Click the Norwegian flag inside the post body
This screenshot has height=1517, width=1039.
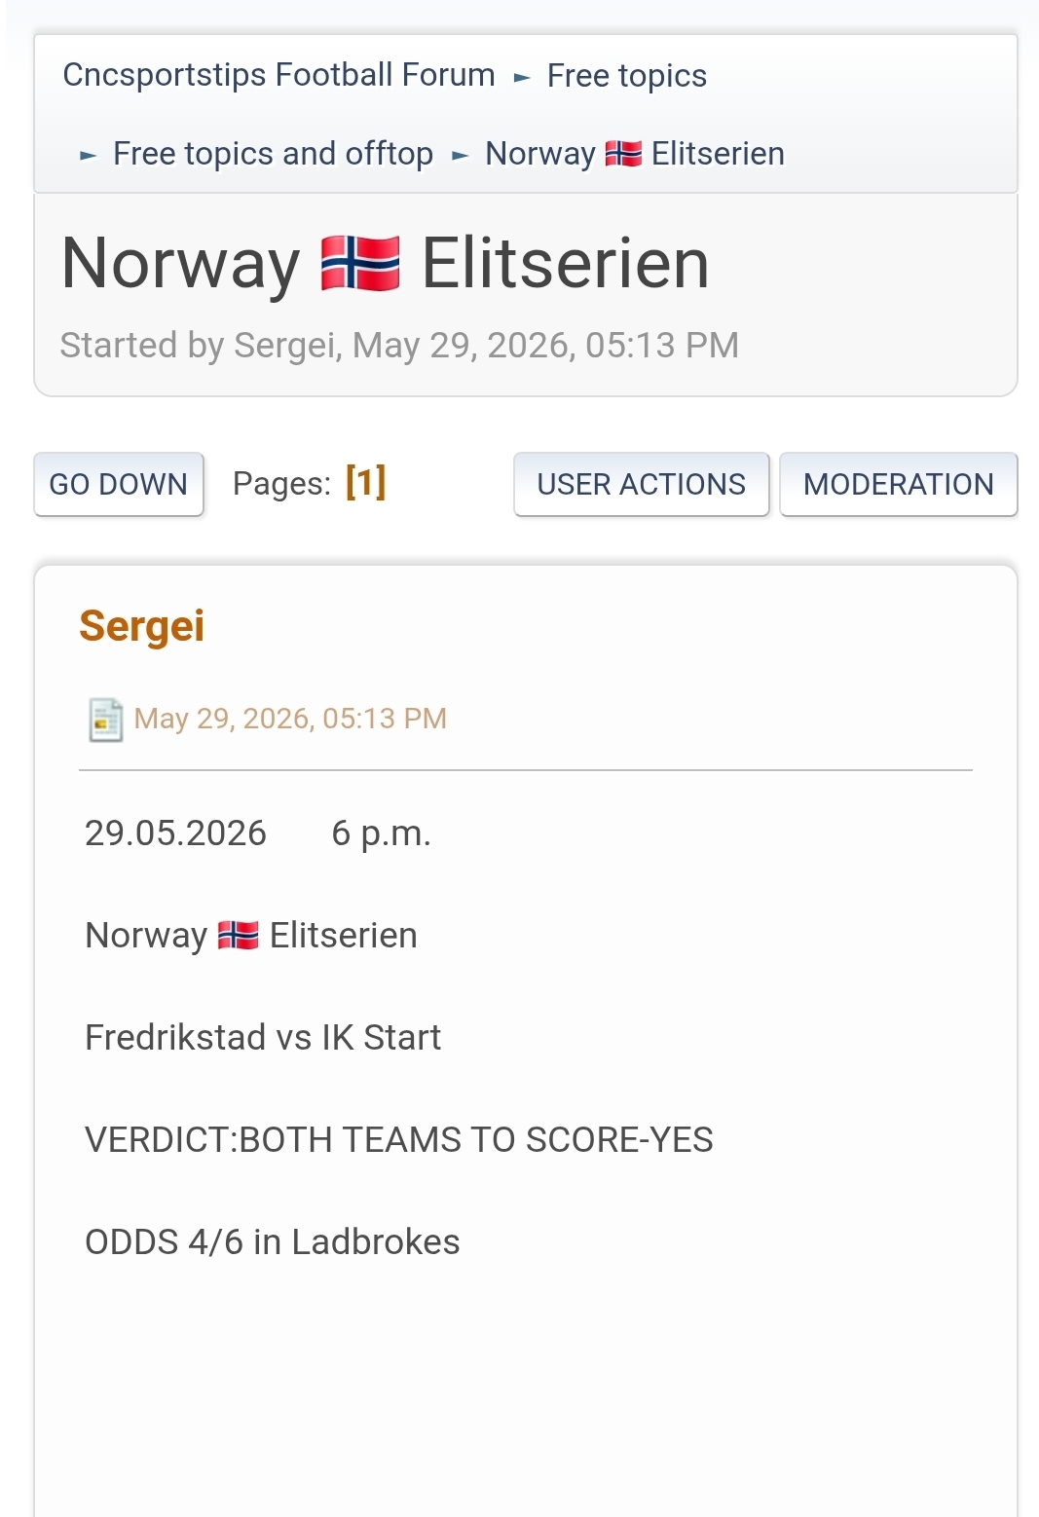click(238, 935)
